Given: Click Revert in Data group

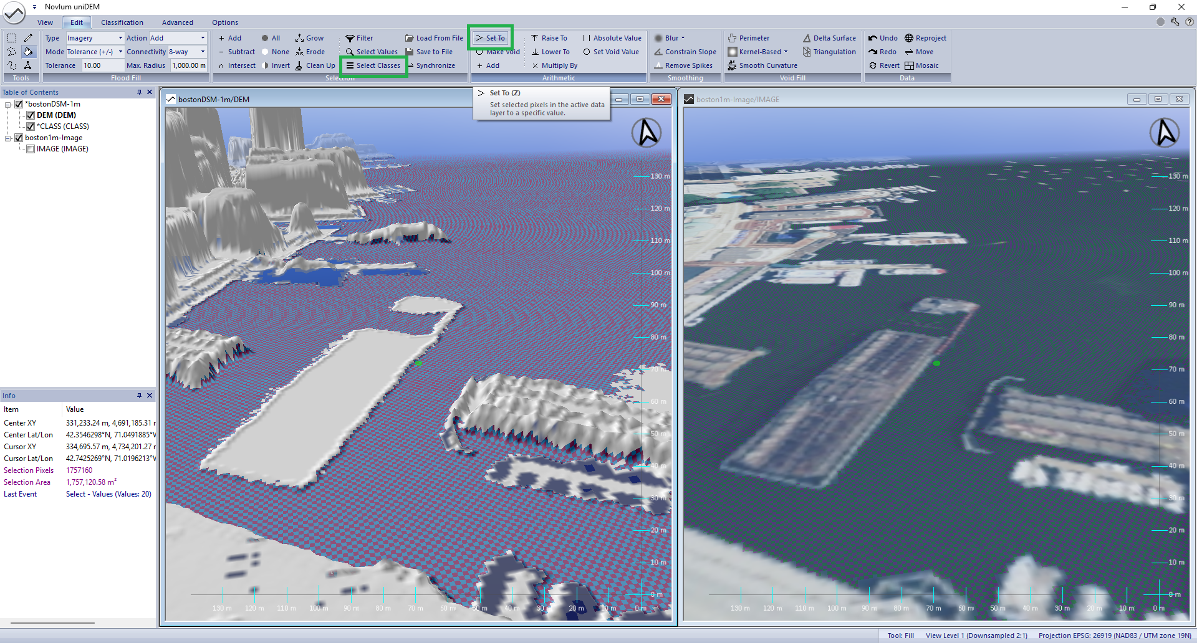Looking at the screenshot, I should 884,65.
